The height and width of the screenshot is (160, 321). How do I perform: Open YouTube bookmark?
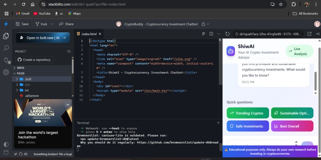coord(42,14)
